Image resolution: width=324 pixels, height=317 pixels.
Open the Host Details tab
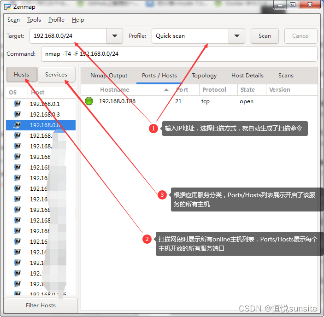(247, 76)
